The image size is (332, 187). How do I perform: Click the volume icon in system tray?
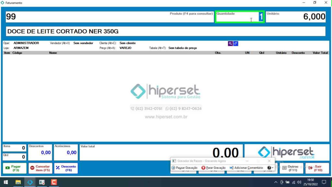[x=299, y=182]
